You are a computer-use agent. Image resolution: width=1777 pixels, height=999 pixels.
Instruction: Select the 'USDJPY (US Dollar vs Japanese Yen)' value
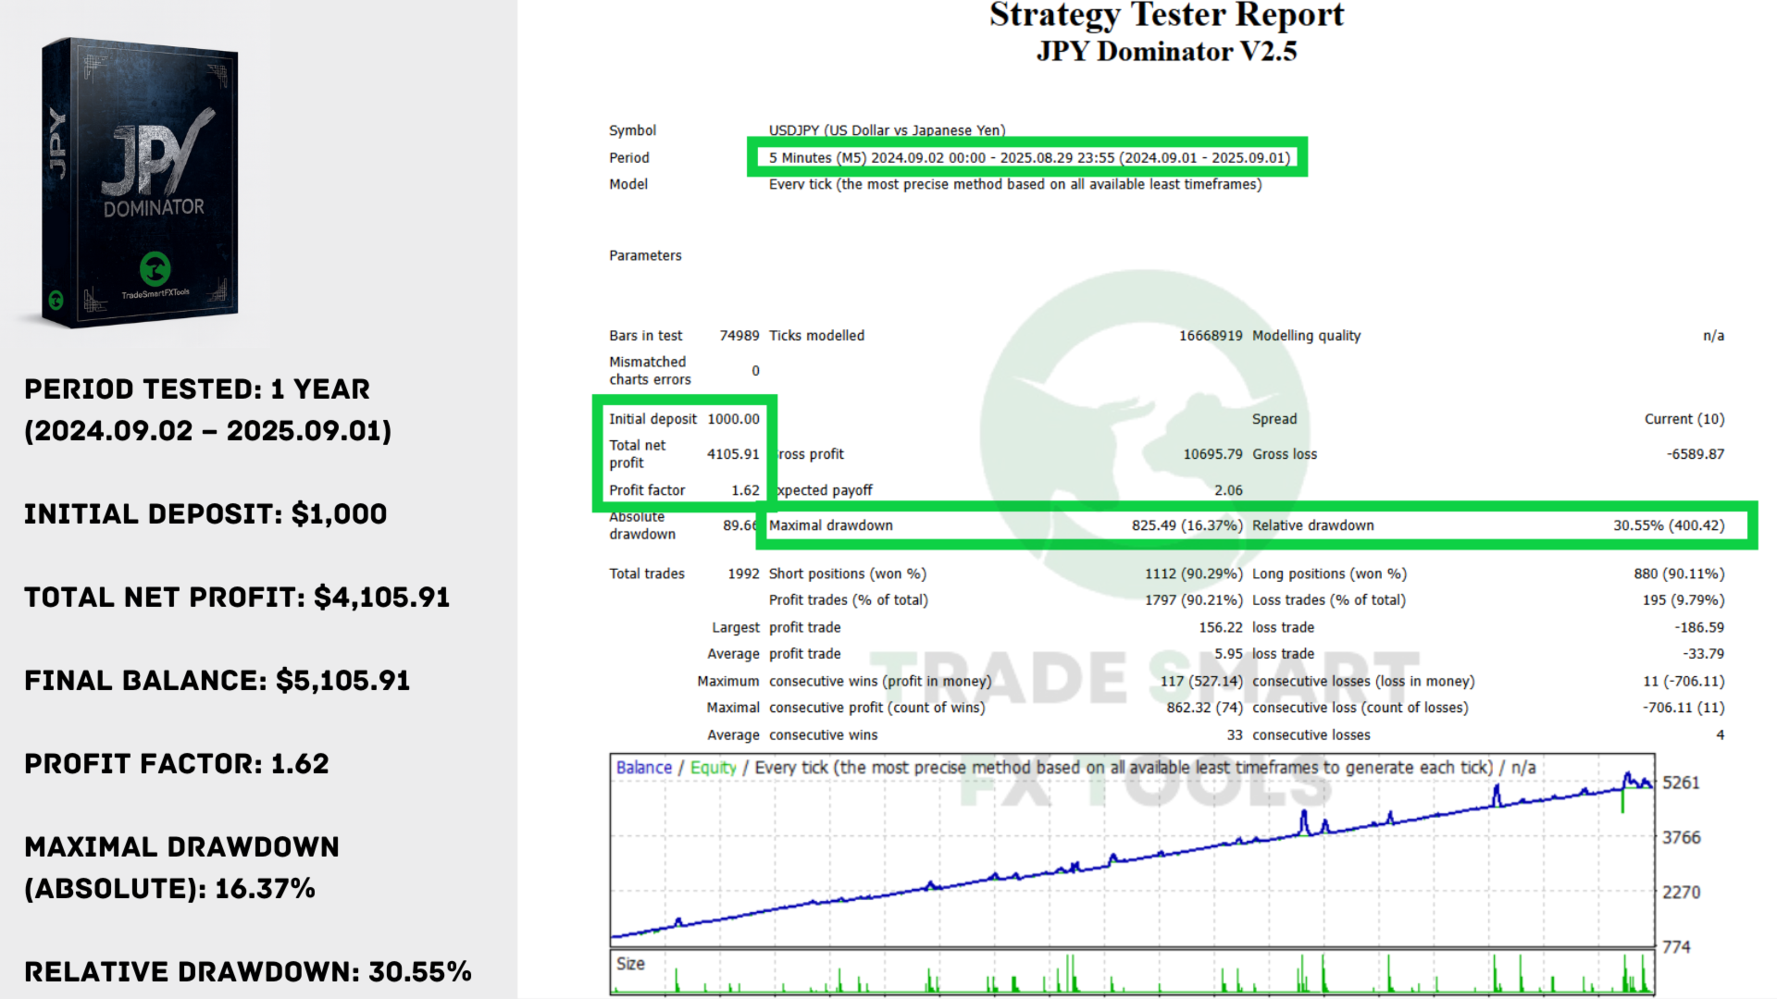tap(887, 130)
